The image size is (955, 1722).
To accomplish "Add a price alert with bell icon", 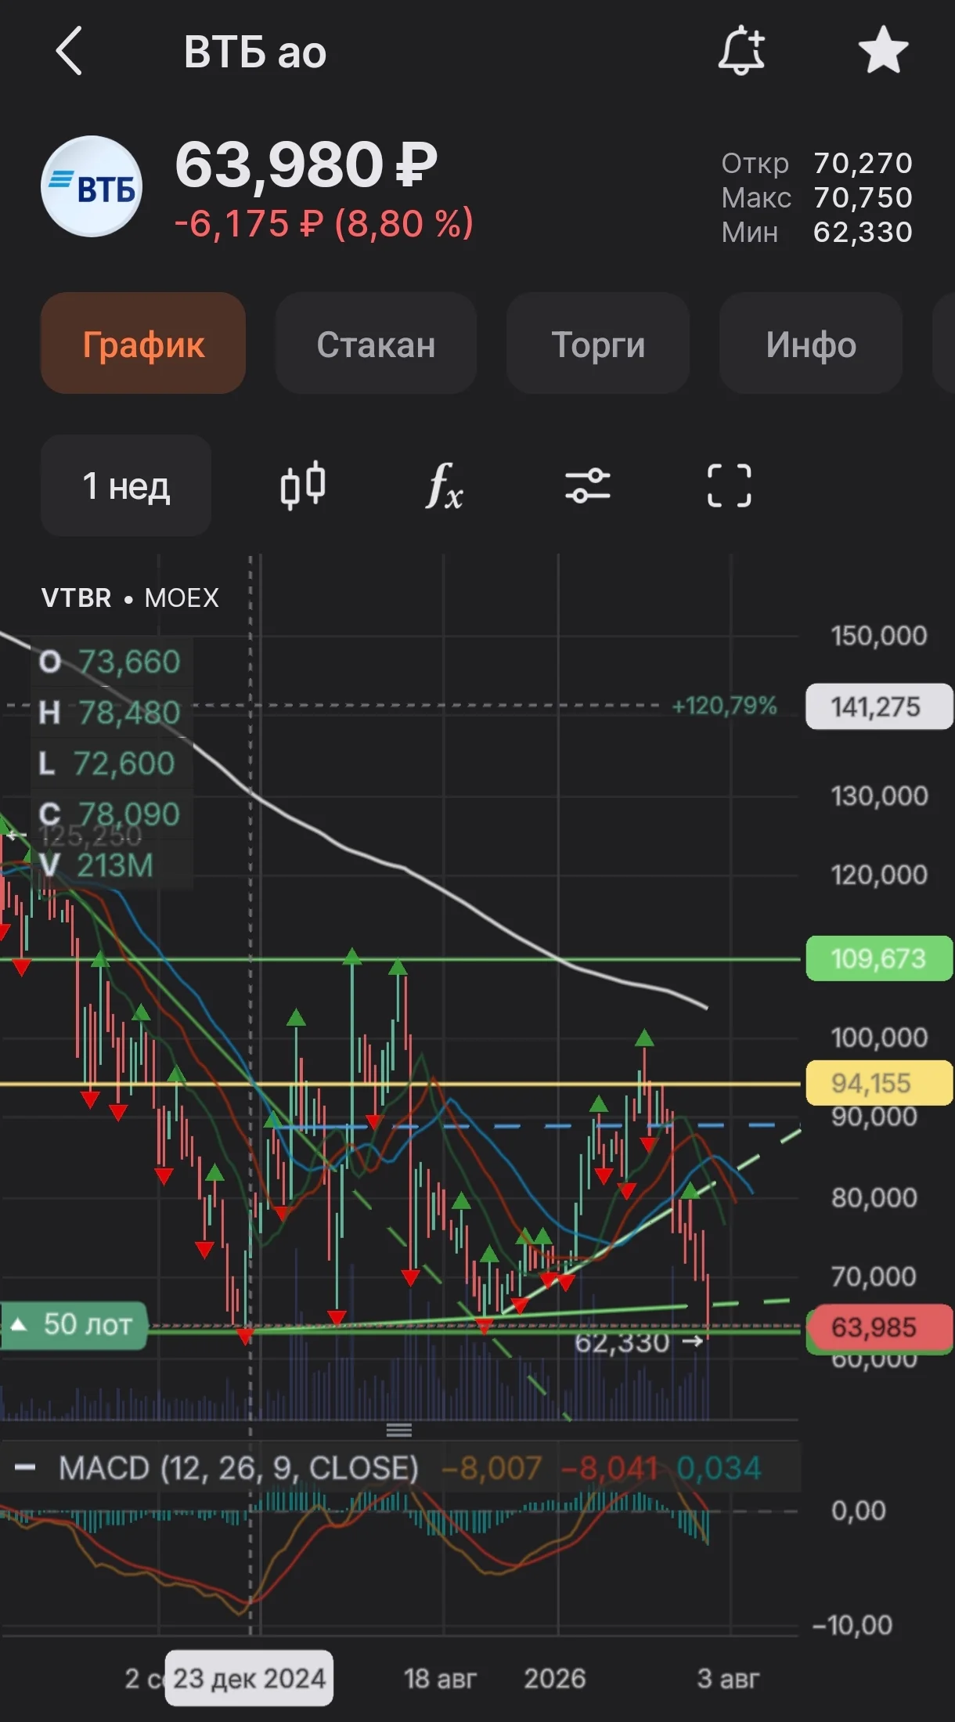I will (x=741, y=51).
